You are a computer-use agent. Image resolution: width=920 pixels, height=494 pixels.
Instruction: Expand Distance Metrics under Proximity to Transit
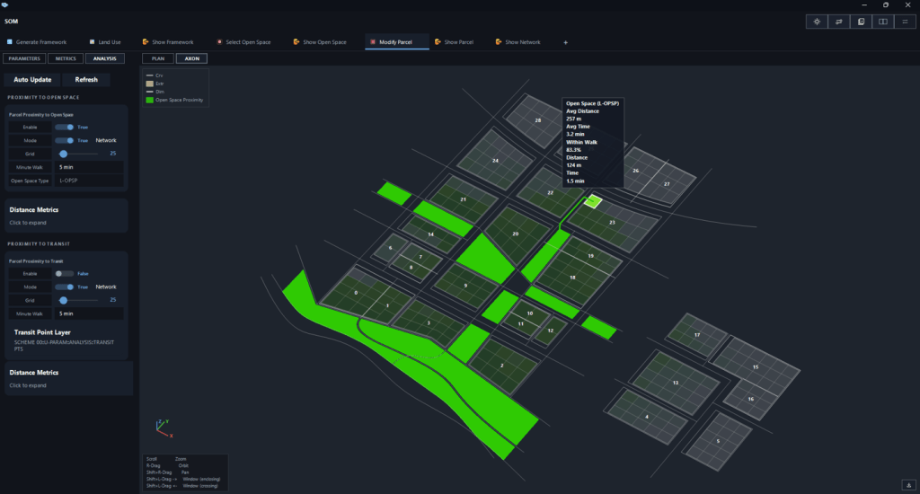point(68,378)
